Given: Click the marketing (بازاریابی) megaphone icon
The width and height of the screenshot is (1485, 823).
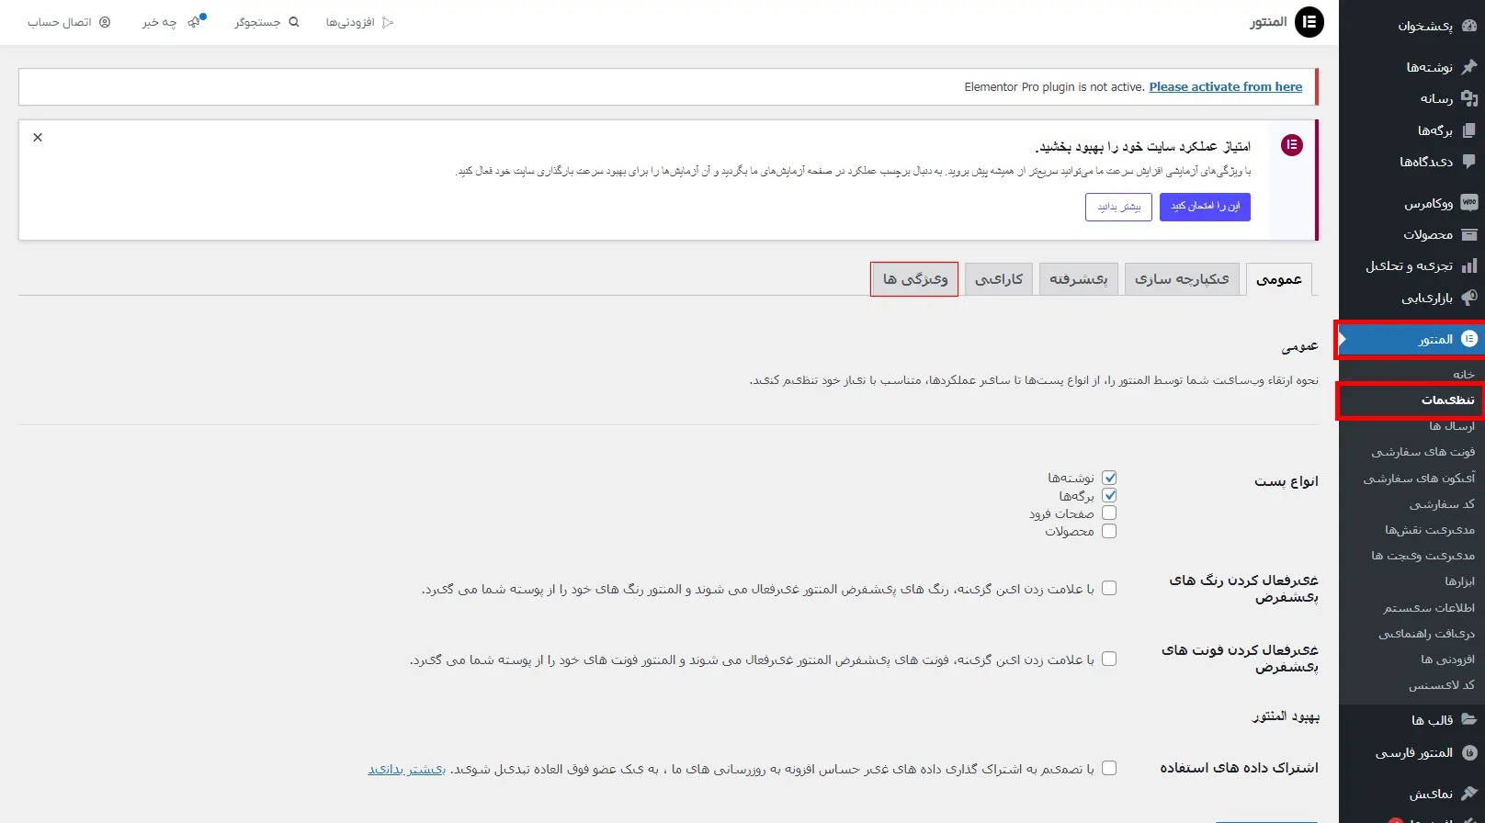Looking at the screenshot, I should click(x=1468, y=298).
